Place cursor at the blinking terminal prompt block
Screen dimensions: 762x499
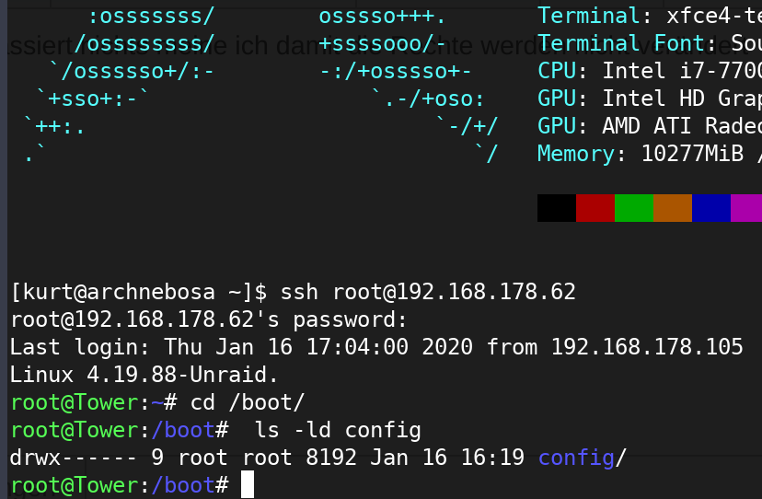tap(248, 484)
